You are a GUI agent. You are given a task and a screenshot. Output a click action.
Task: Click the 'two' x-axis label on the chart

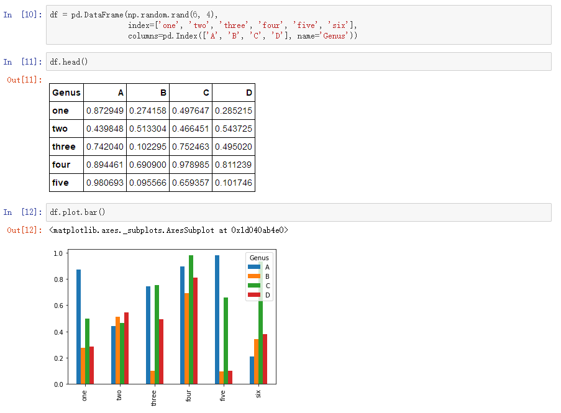coord(119,396)
